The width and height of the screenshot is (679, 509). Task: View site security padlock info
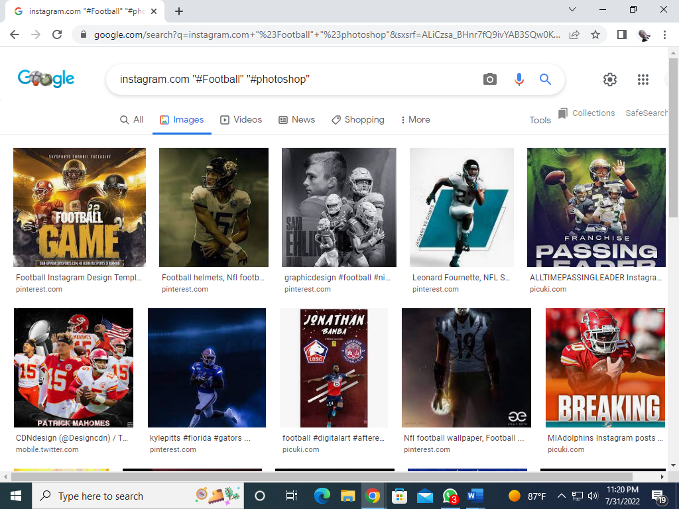[84, 34]
